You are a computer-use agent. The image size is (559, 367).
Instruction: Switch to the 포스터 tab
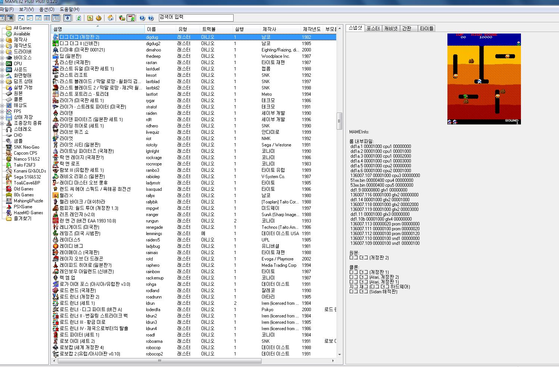coord(373,28)
